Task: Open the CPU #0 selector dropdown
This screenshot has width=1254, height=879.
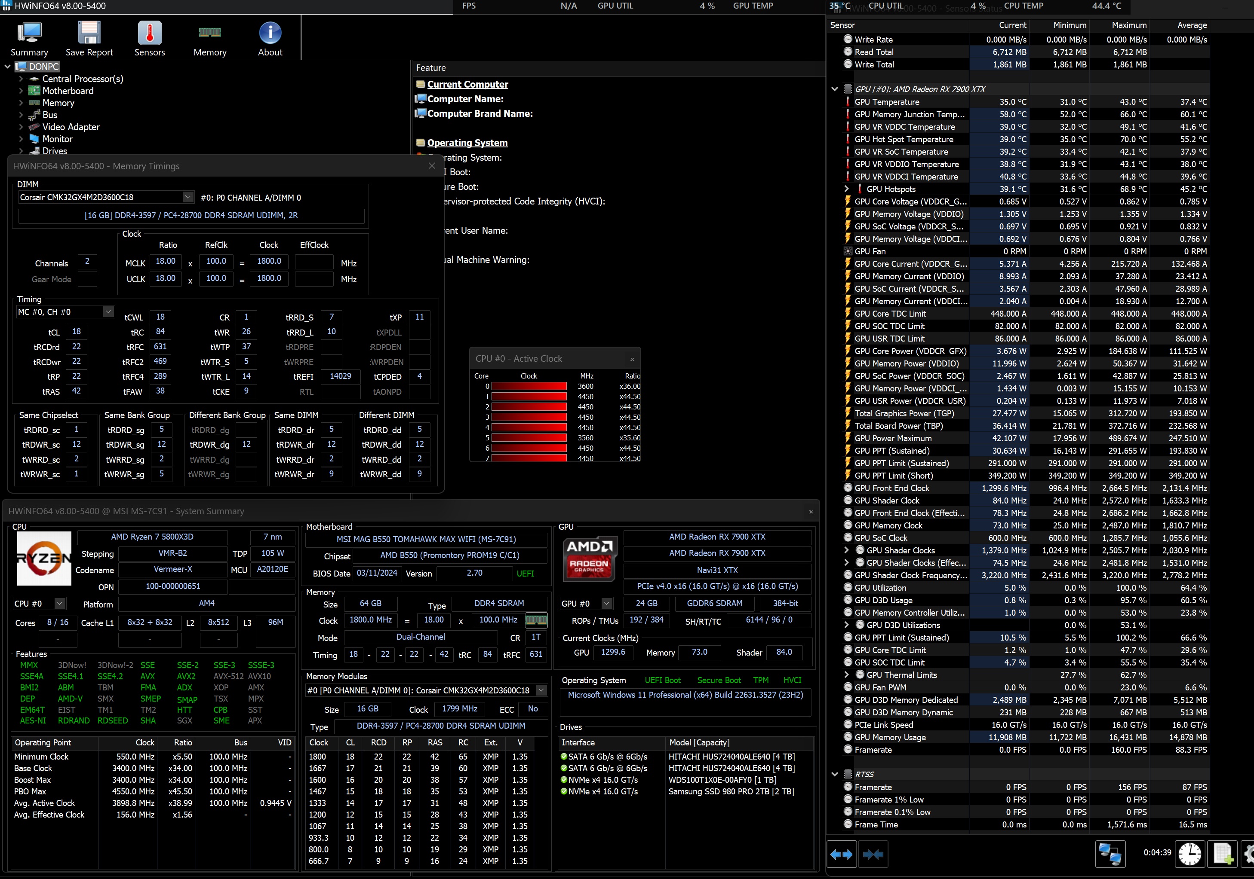Action: [x=59, y=604]
